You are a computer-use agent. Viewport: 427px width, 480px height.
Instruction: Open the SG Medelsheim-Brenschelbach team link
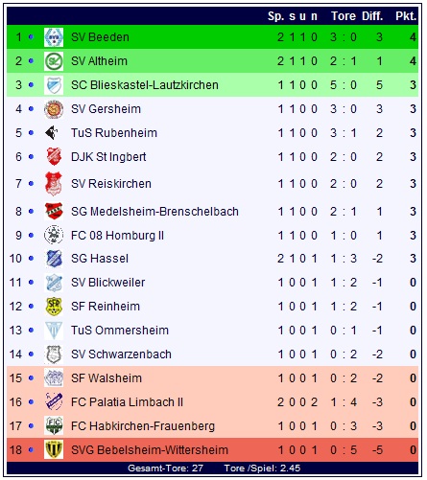pyautogui.click(x=154, y=212)
